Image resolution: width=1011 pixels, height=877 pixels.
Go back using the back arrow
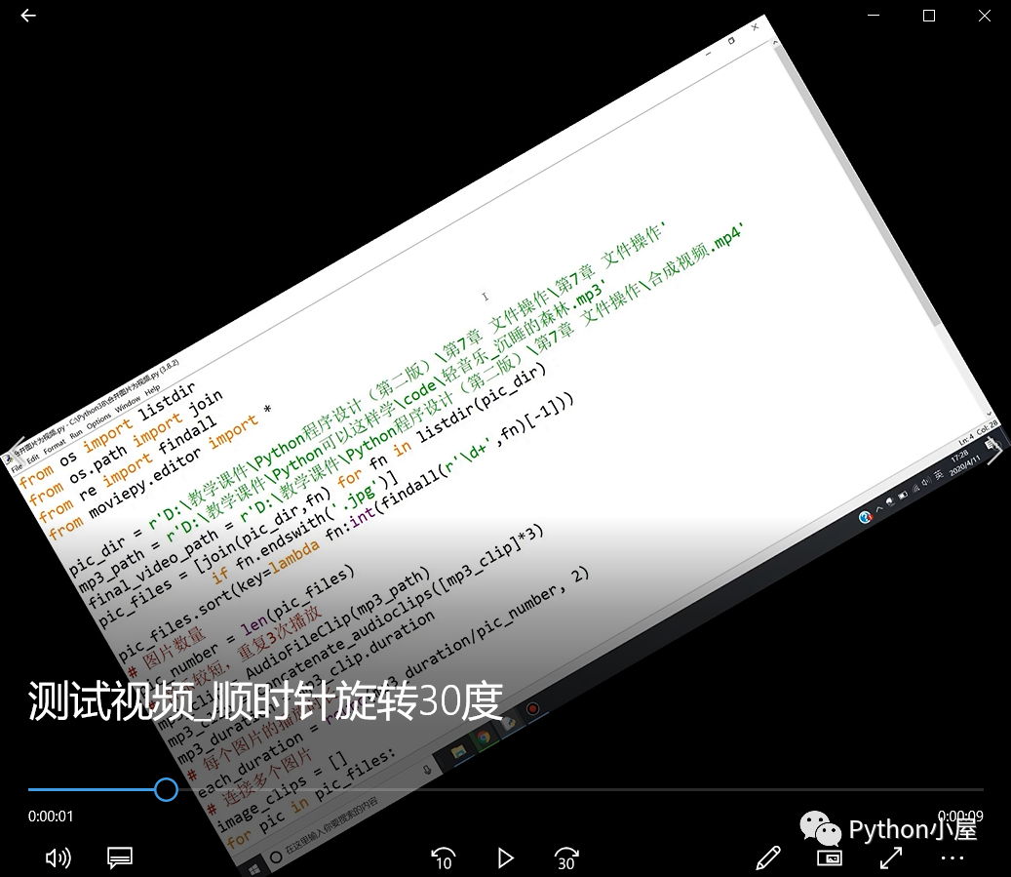click(x=28, y=16)
